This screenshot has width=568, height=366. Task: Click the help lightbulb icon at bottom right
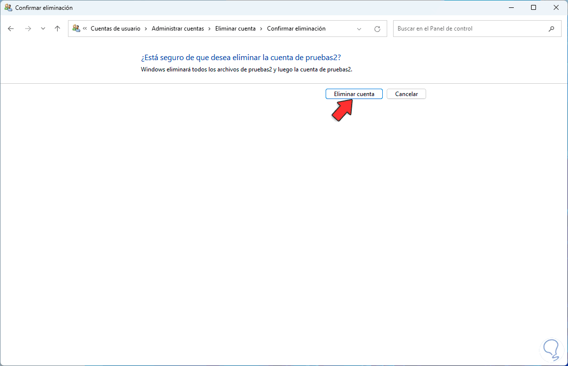coord(552,350)
